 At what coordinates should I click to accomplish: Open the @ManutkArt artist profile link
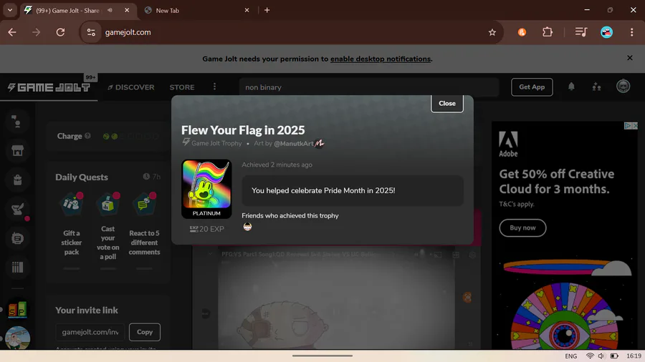tap(294, 144)
